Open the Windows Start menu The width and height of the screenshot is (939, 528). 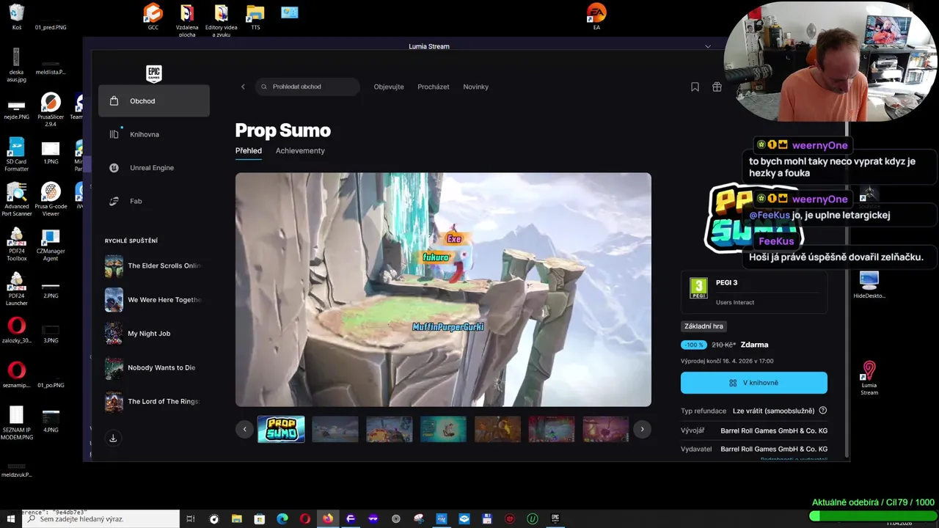(x=11, y=518)
